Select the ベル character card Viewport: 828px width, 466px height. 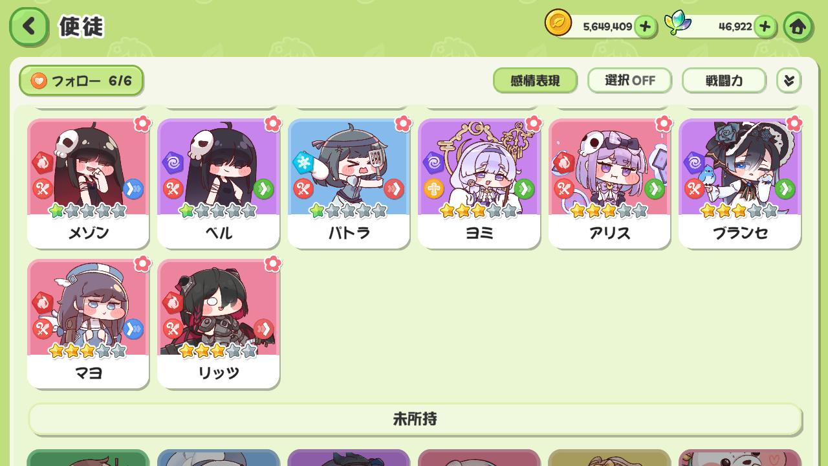[x=219, y=183]
